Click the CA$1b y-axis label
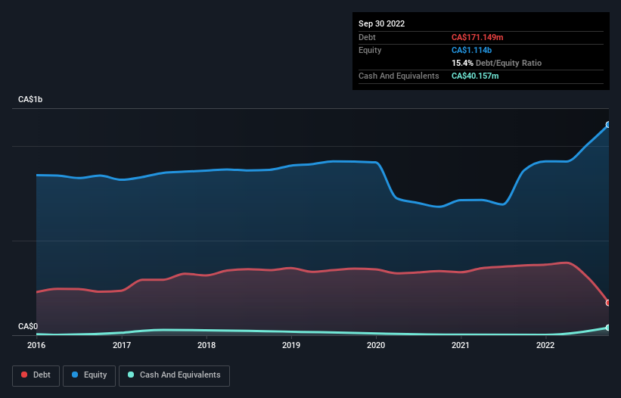This screenshot has height=398, width=621. (30, 99)
